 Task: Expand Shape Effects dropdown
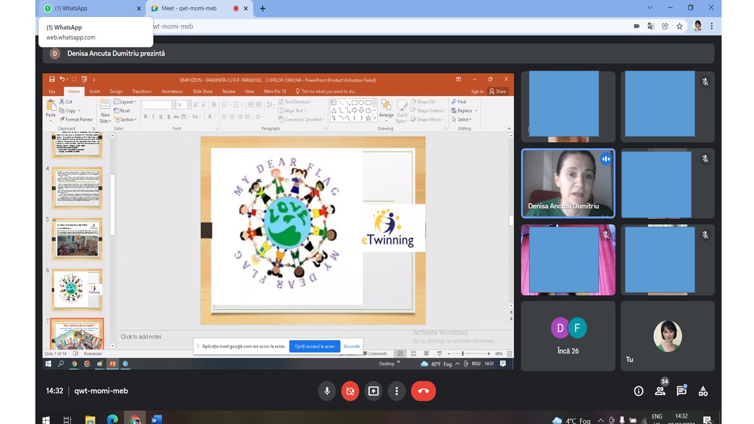(x=428, y=120)
